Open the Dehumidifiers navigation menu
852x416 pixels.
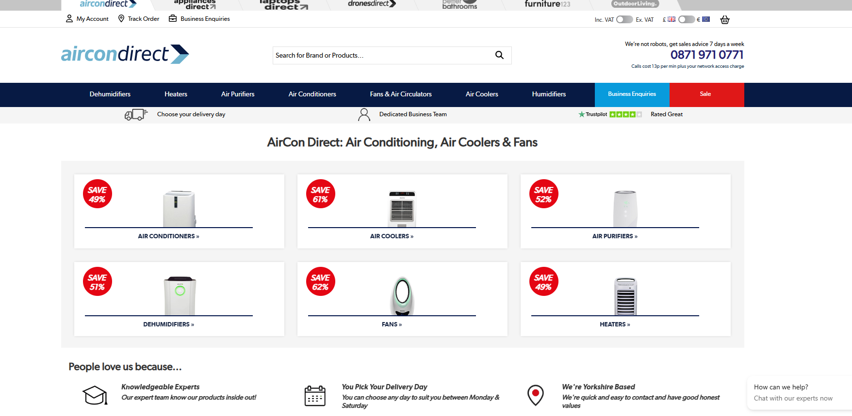click(x=110, y=94)
